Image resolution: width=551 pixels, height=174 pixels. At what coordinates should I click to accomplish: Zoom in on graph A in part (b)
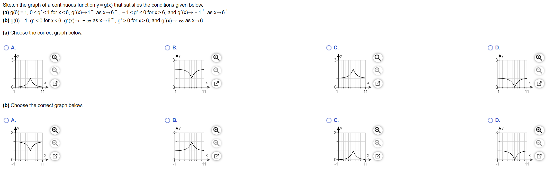click(55, 130)
